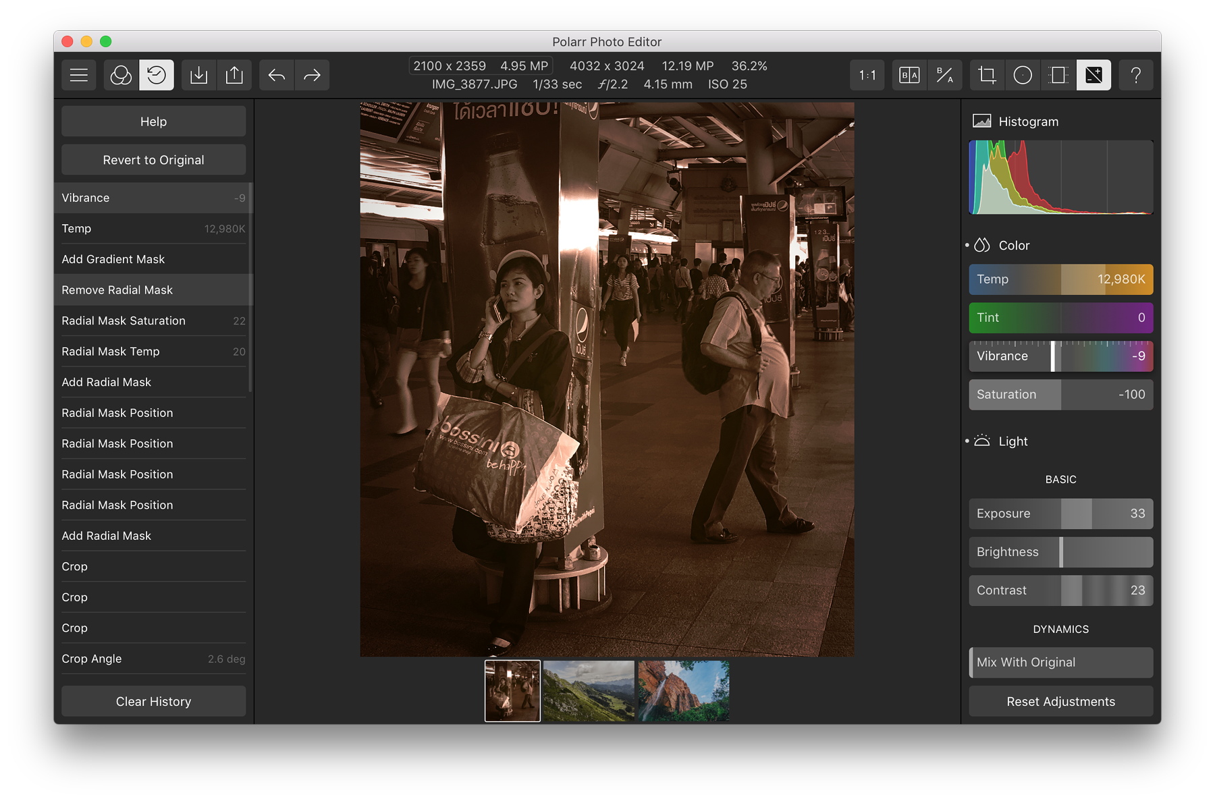Click the Exposure slider

point(1061,514)
